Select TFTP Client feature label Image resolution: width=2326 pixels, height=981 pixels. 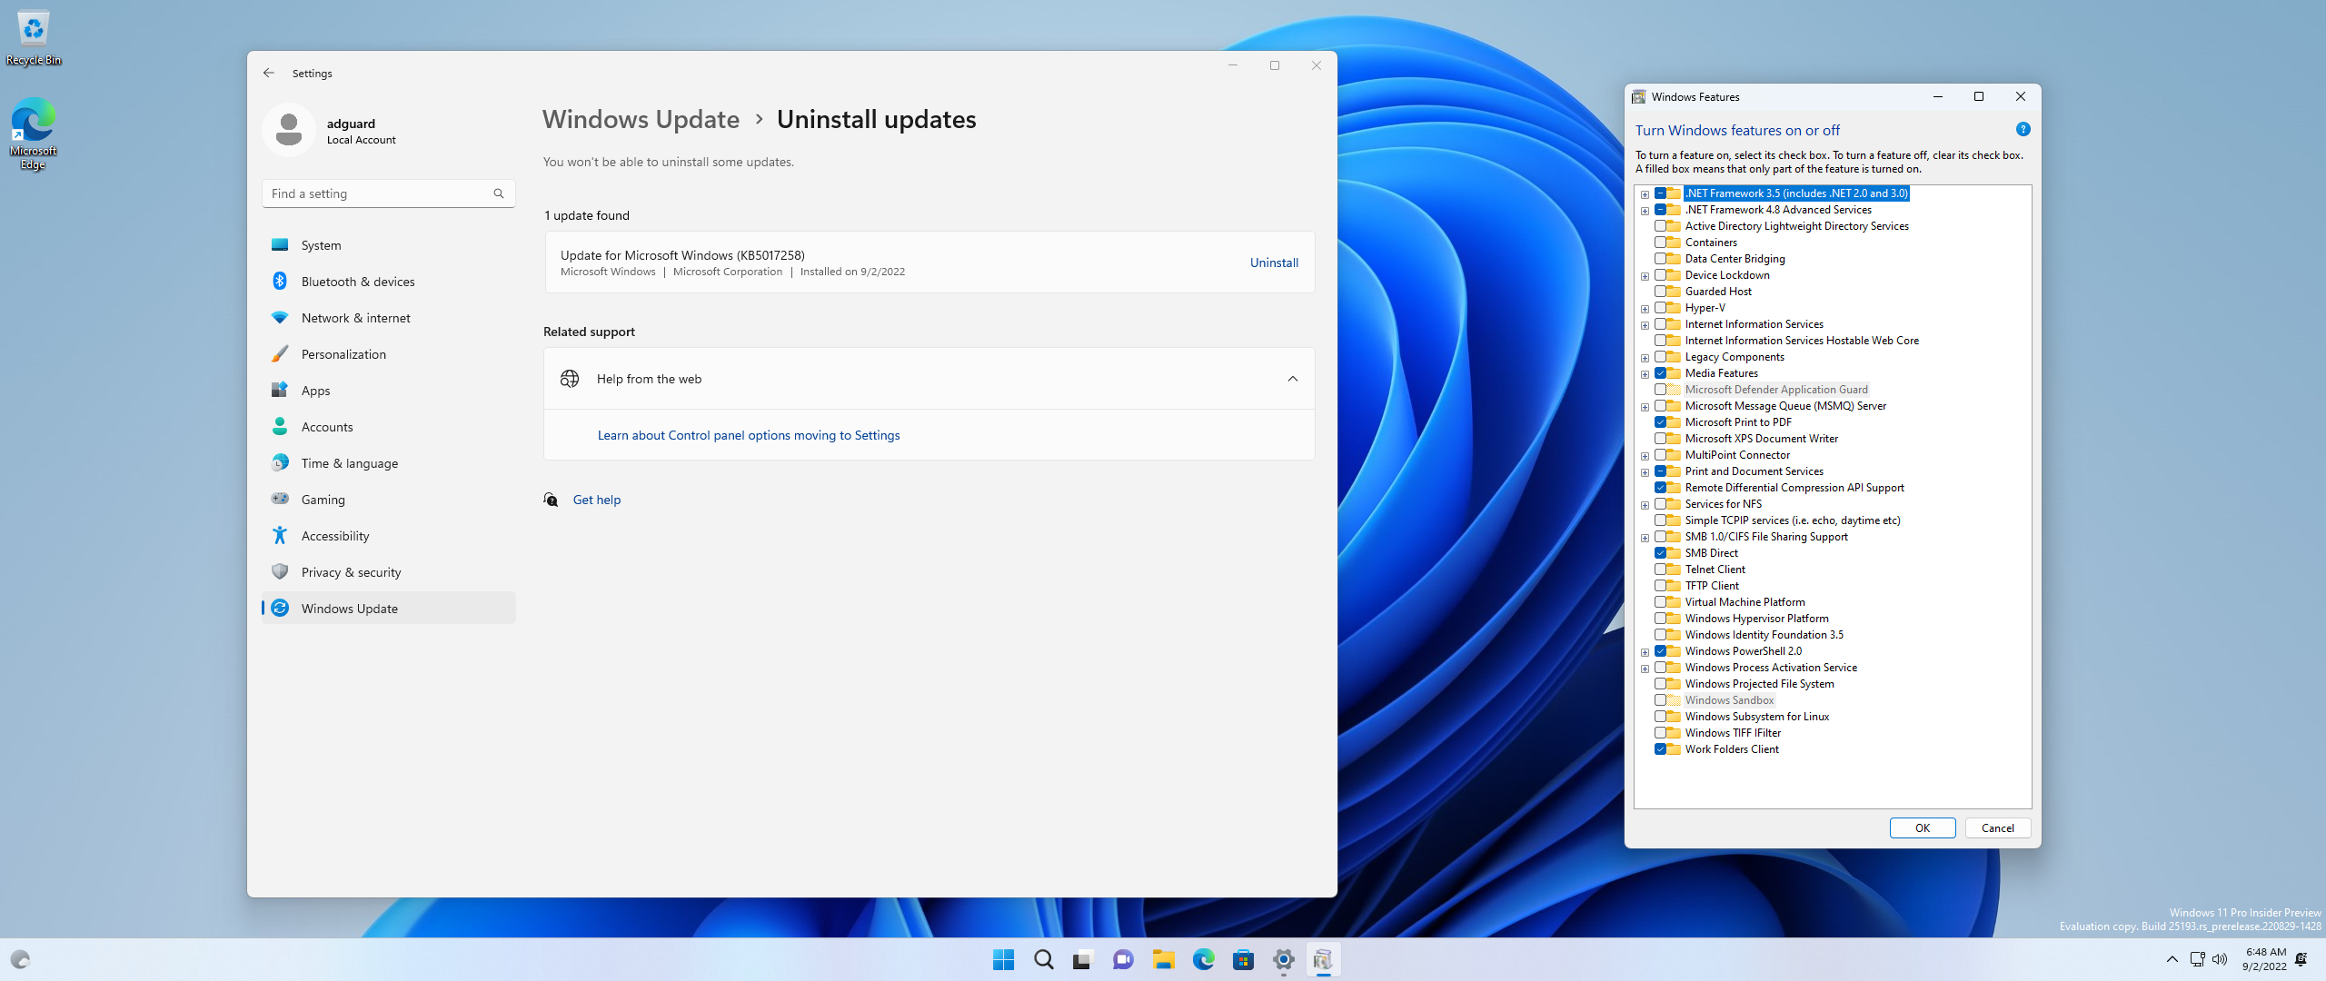coord(1712,586)
